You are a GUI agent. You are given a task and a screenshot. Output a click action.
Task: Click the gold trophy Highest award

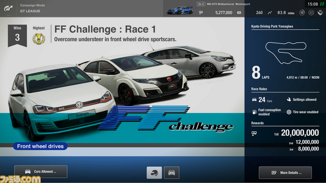click(x=39, y=39)
